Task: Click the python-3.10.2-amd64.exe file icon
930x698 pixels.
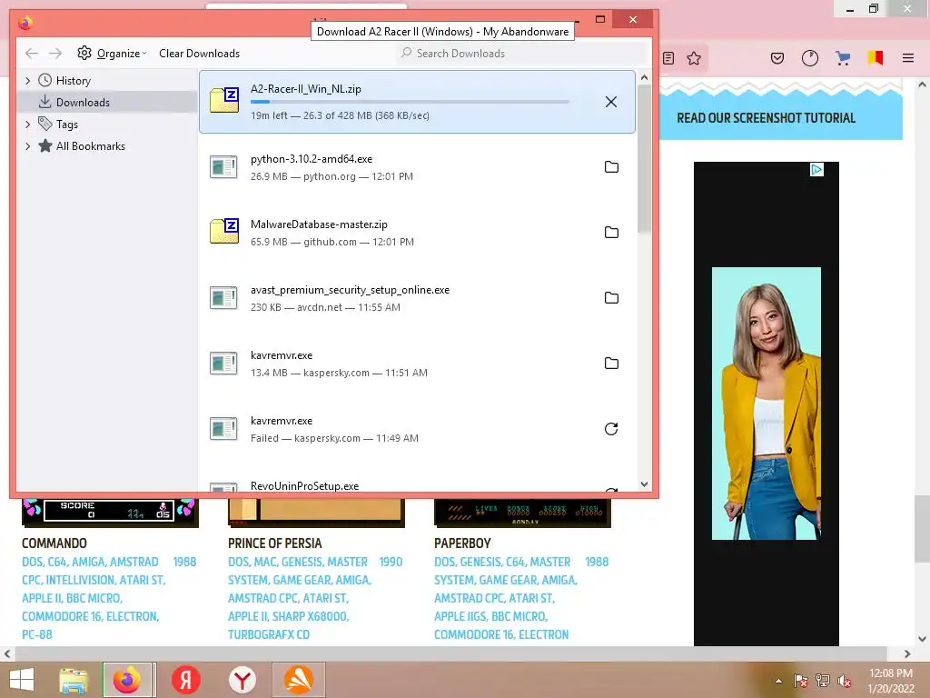Action: 223,167
